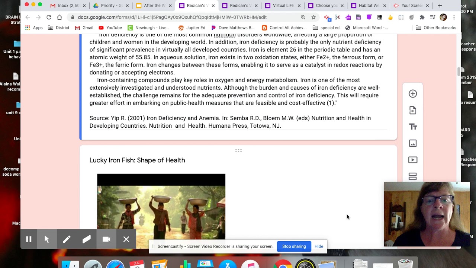Close the Habitat We tab
Viewport: 476px width, 268px height.
(x=385, y=6)
